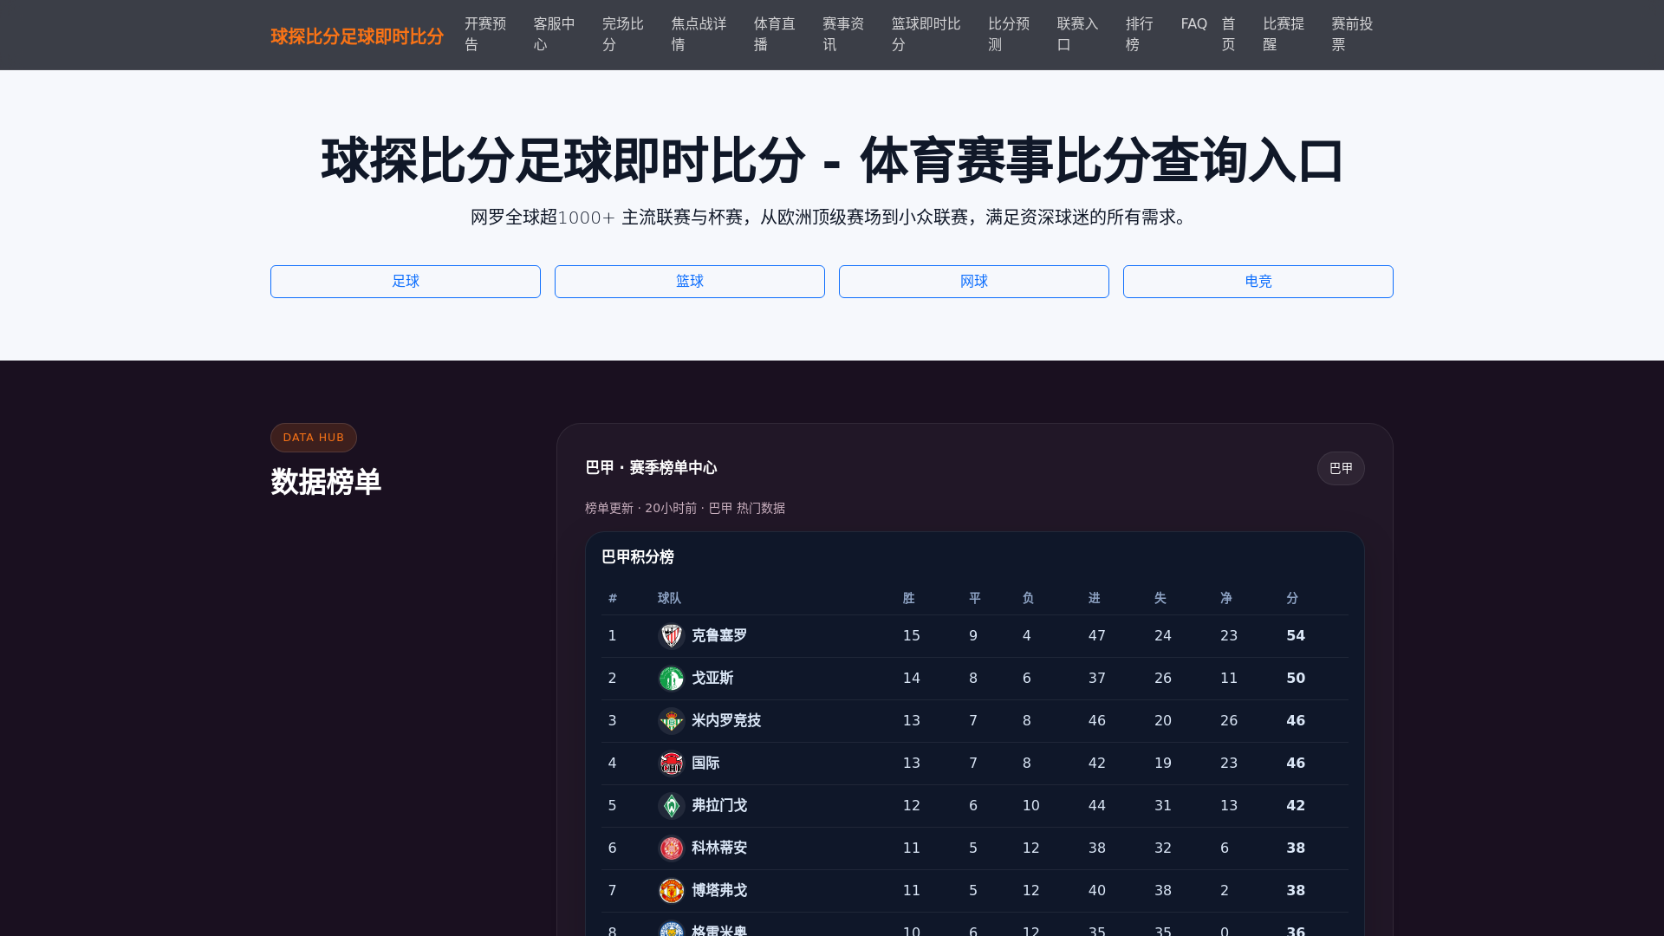The image size is (1664, 936).
Task: Click 克鲁塞罗 wins value 15
Action: 912,636
